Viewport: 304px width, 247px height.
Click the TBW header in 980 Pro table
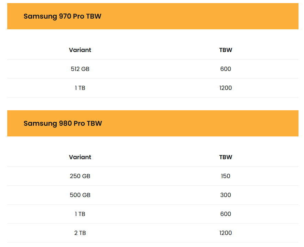pos(226,157)
